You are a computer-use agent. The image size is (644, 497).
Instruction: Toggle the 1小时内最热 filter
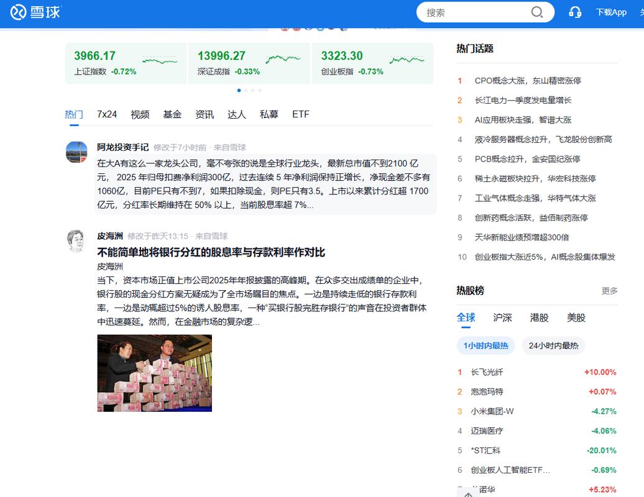tap(486, 345)
